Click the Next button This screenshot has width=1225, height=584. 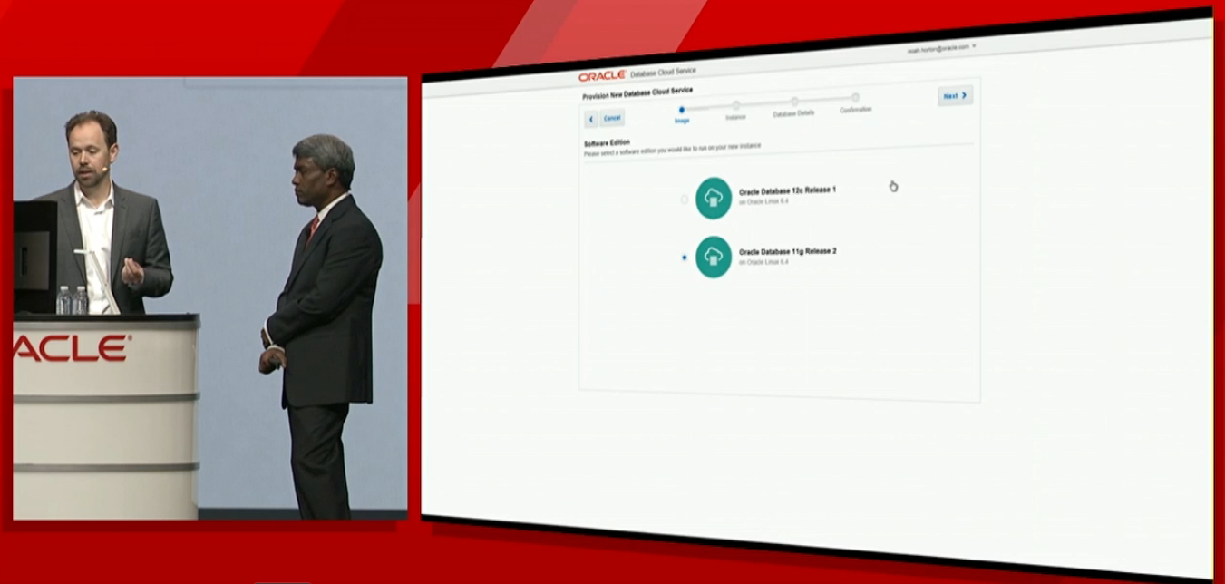(956, 95)
